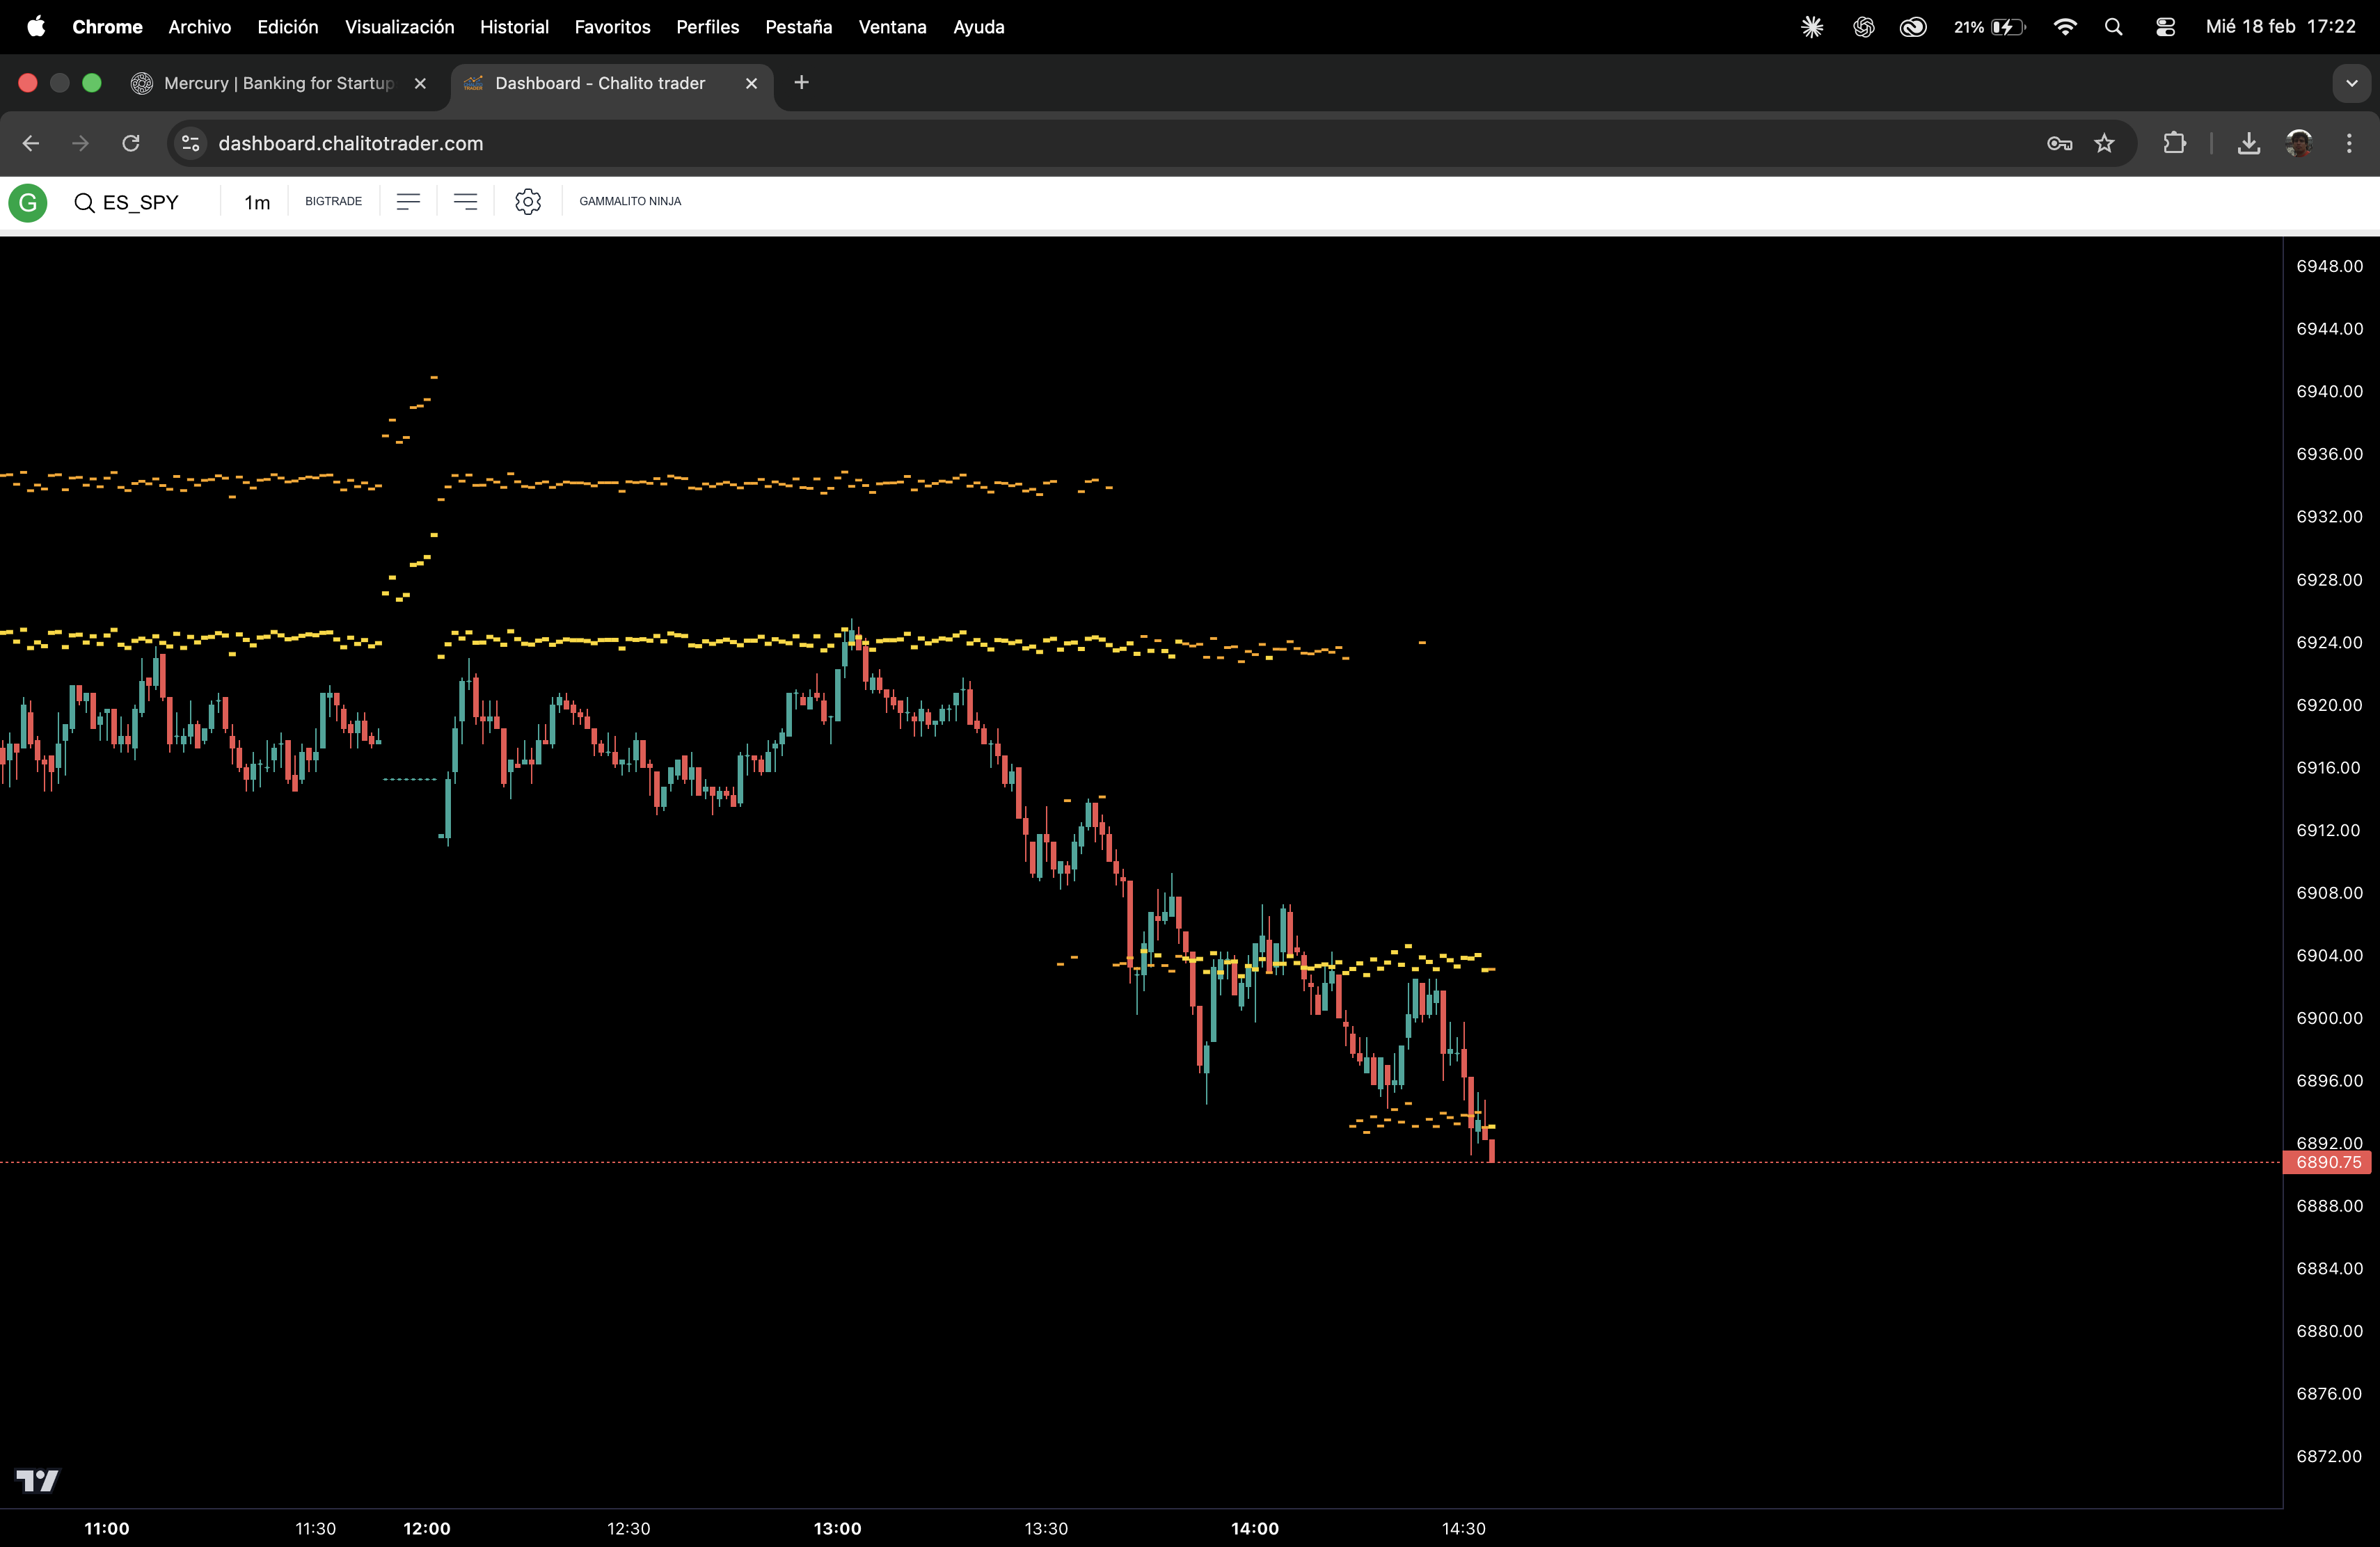Expand the tab search dropdown
2380x1547 pixels.
coord(2351,84)
